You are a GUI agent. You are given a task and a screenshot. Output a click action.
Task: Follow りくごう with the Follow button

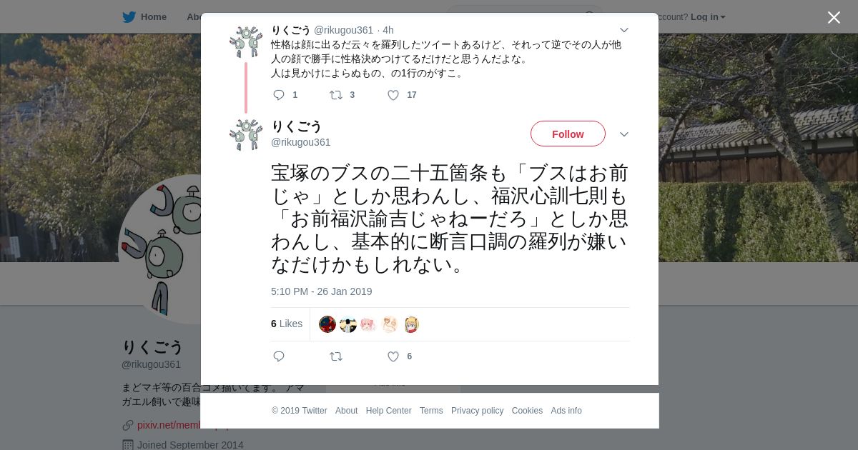point(568,134)
